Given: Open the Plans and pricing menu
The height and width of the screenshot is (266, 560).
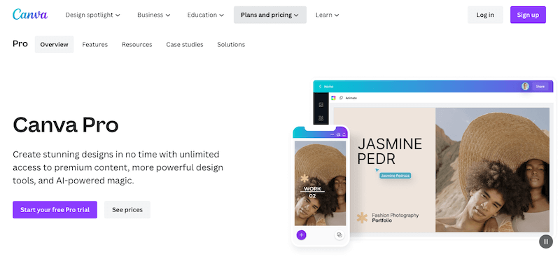Looking at the screenshot, I should tap(270, 15).
